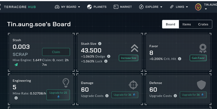Image resolution: width=217 pixels, height=109 pixels.
Task: Switch to the Board tab
Action: [x=170, y=24]
